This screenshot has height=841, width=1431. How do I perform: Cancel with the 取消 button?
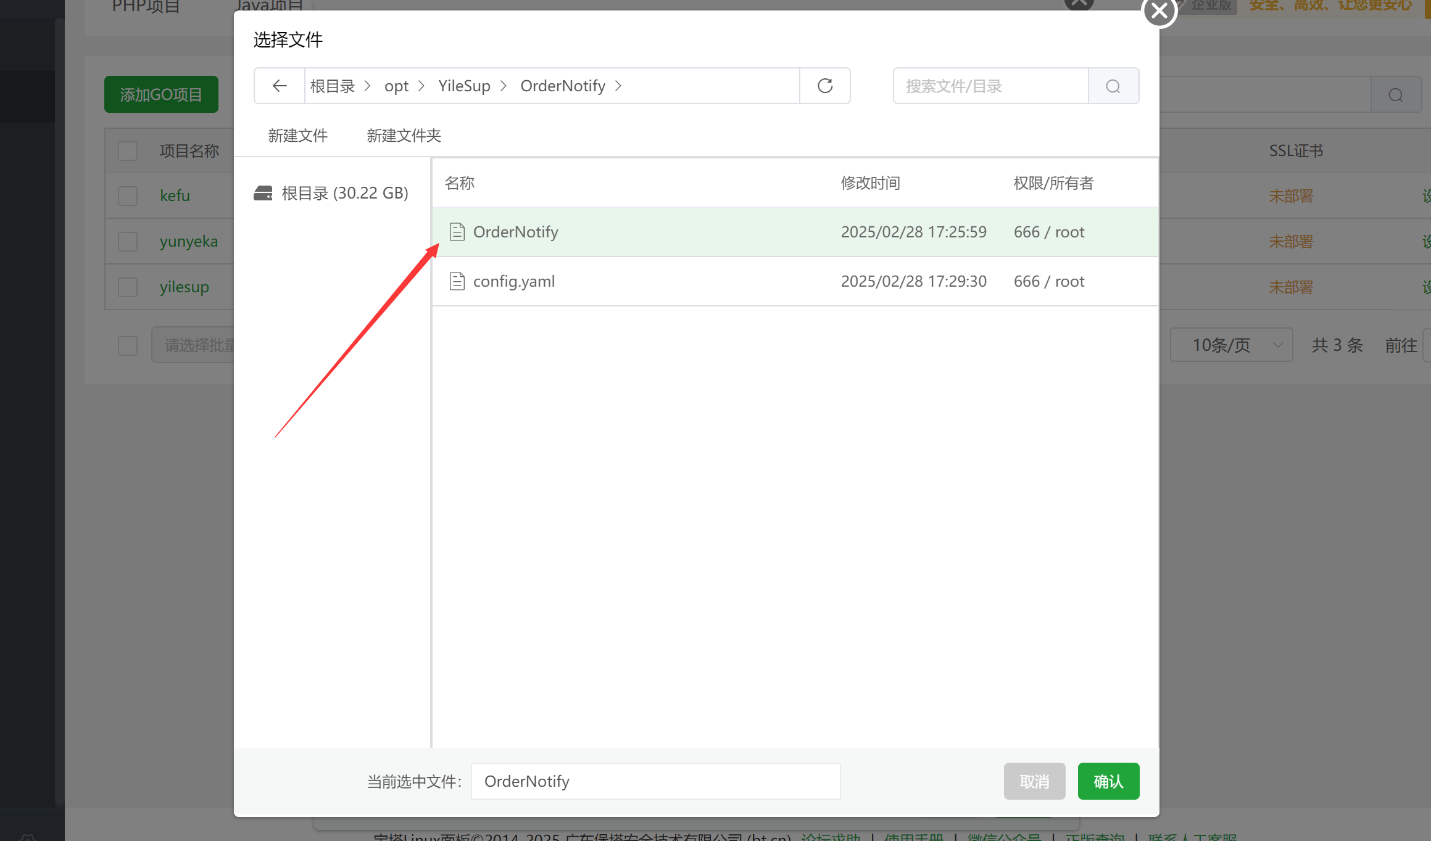[1034, 781]
